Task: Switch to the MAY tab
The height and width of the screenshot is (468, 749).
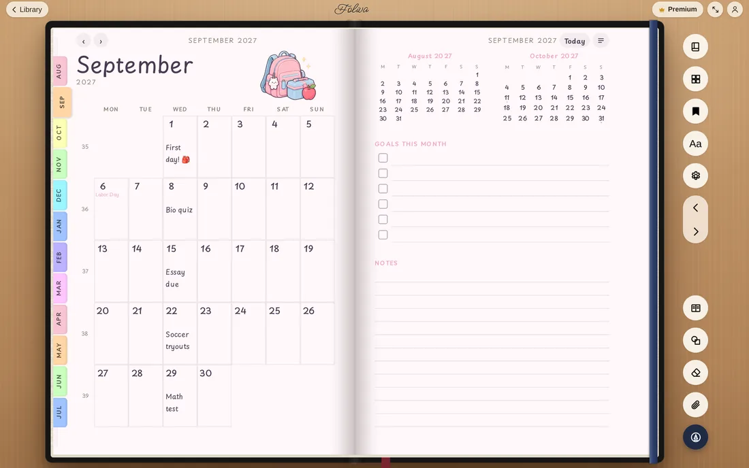Action: pyautogui.click(x=59, y=350)
